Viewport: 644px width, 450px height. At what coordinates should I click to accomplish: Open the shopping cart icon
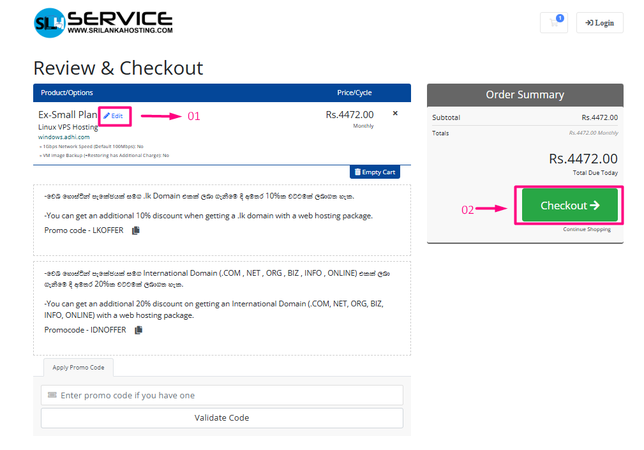click(x=553, y=23)
